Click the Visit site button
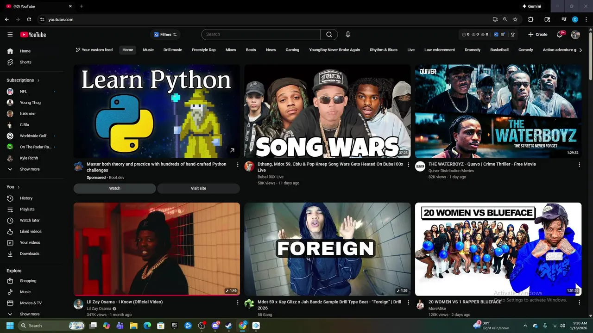Screen dimensions: 593x333 coord(198,188)
